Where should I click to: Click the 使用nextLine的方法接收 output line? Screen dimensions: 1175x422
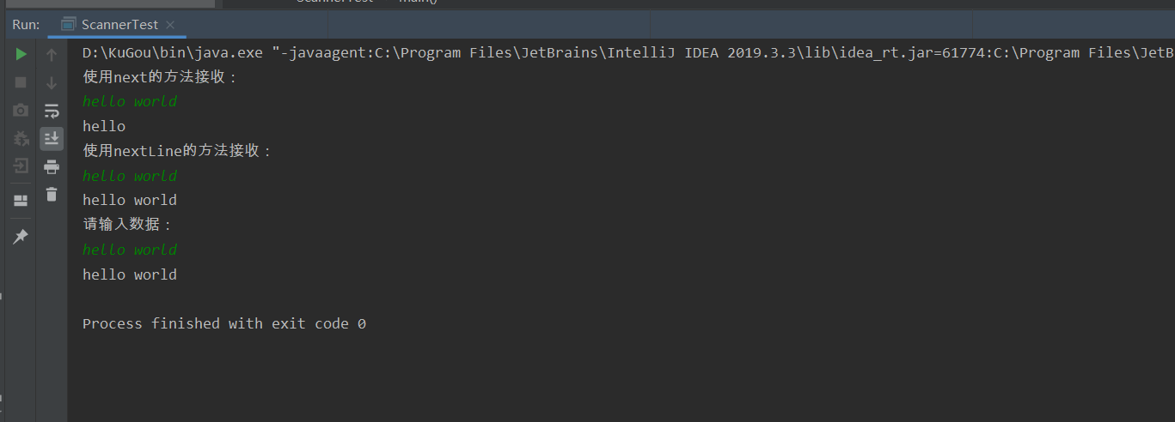[x=177, y=151]
